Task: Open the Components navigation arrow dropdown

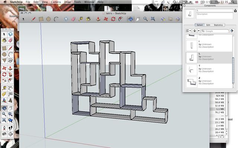Action: pos(199,31)
